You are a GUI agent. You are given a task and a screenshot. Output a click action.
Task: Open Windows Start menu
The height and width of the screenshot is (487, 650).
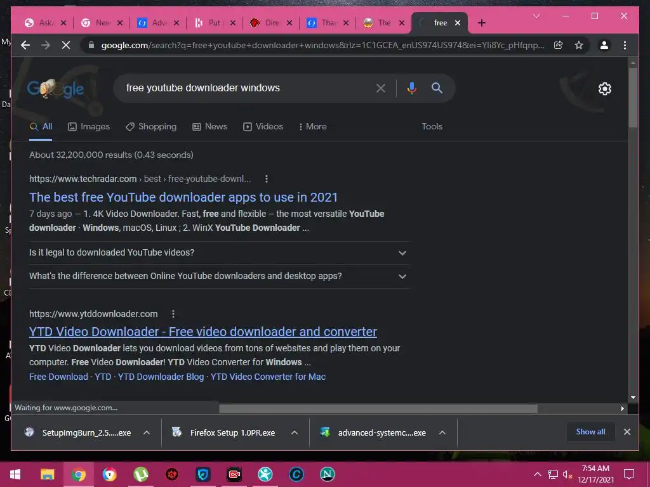[x=15, y=474]
